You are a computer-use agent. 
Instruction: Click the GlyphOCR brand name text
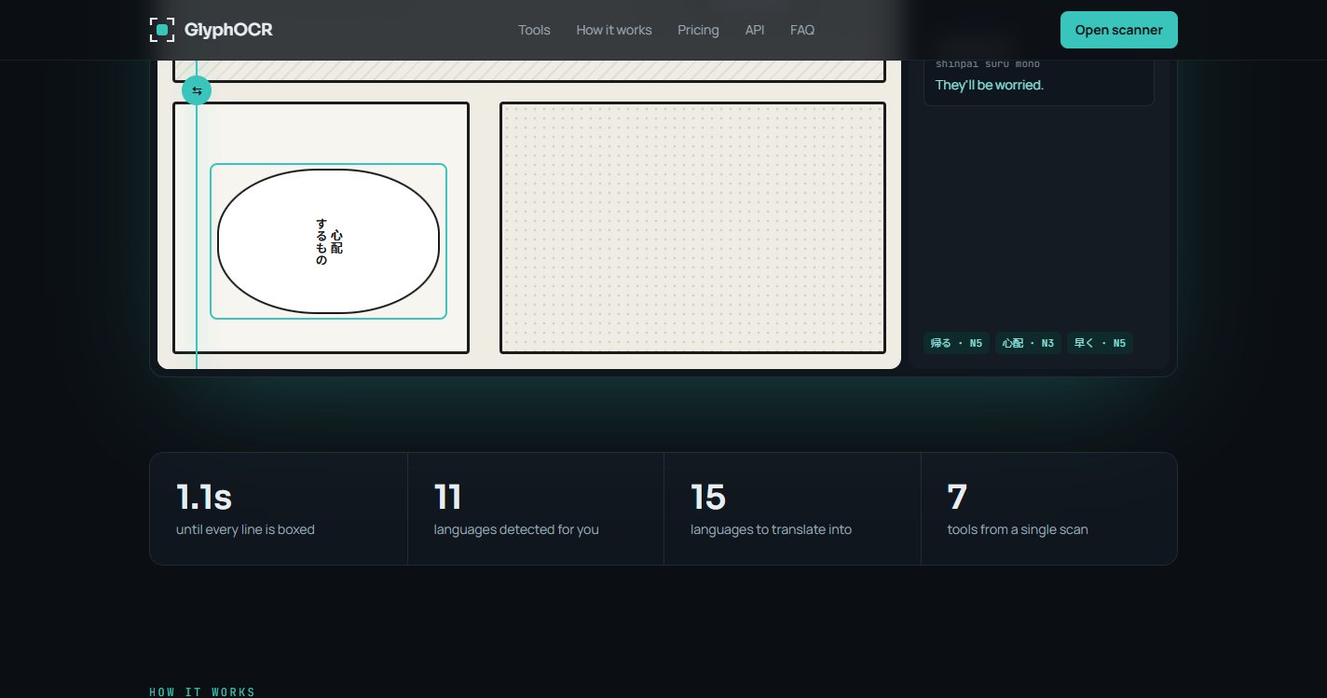click(228, 30)
